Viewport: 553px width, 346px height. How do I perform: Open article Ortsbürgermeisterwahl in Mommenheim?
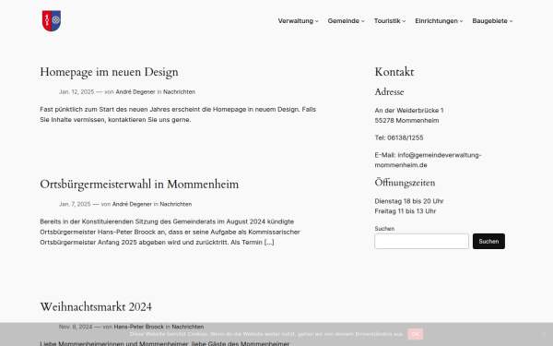click(x=139, y=185)
